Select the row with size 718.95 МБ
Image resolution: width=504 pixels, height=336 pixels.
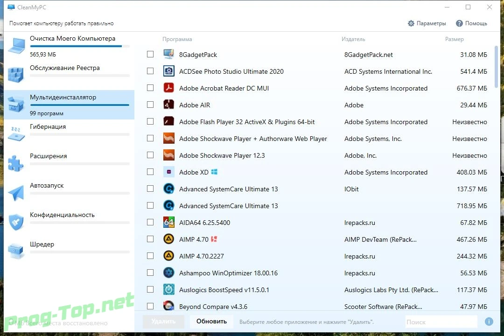coord(316,205)
